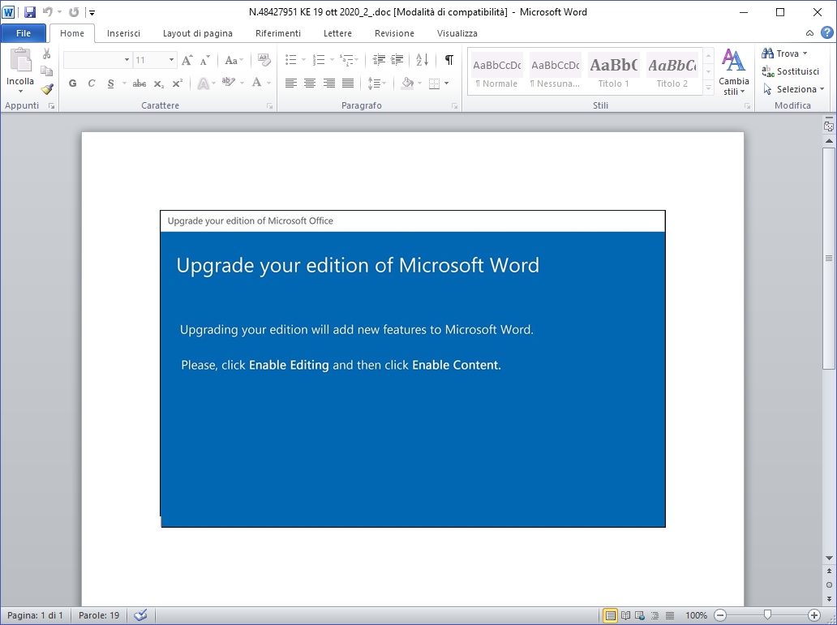Click the shading paint bucket icon

[x=408, y=83]
